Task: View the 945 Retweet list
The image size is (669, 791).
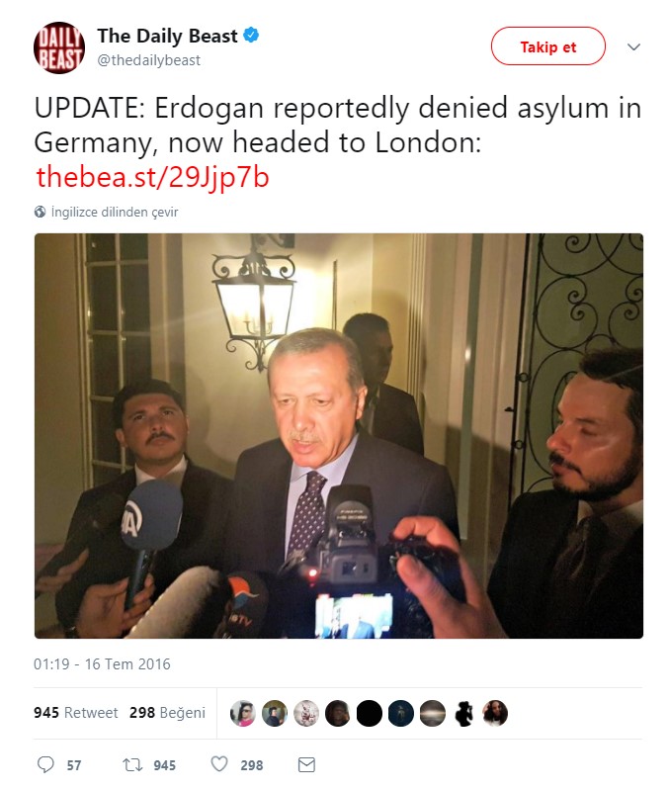Action: [x=76, y=712]
